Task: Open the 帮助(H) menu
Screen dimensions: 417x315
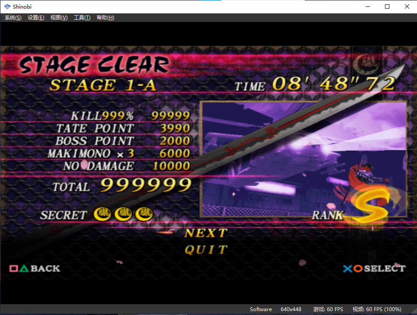Action: coord(105,18)
